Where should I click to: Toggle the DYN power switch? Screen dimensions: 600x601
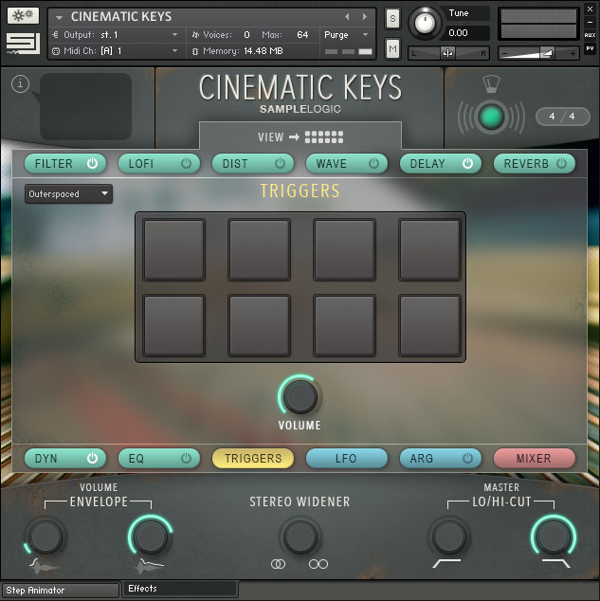(x=92, y=458)
